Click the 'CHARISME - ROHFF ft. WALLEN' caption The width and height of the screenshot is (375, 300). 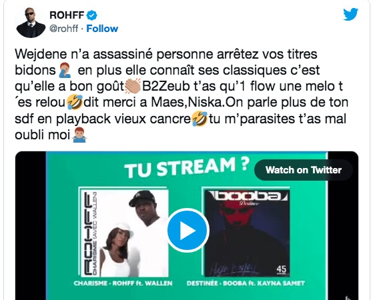[123, 283]
